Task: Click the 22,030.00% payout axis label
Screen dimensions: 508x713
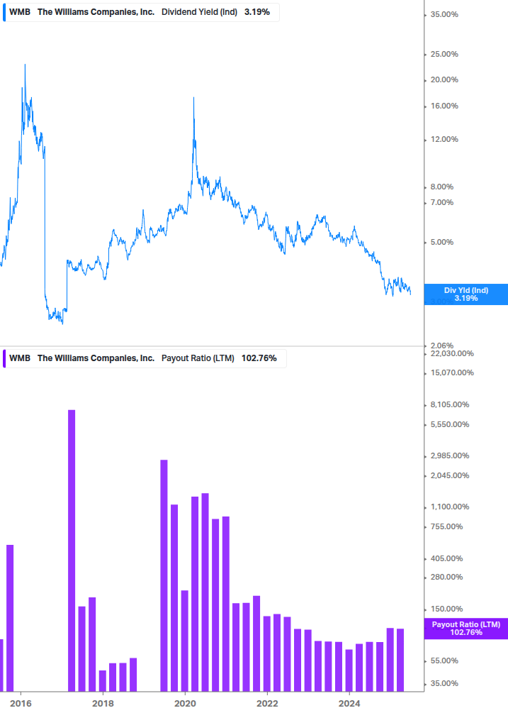Action: pos(452,353)
